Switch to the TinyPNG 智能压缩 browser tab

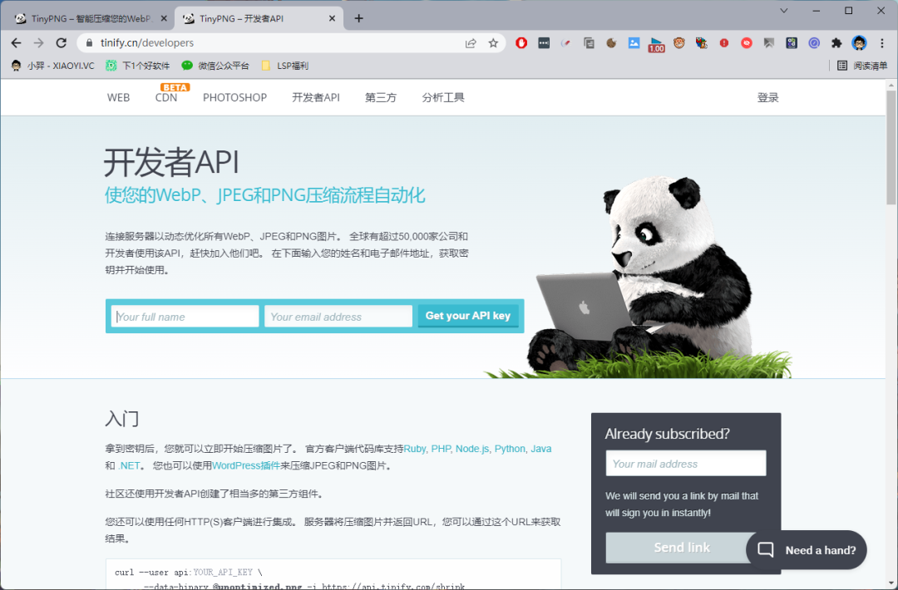(83, 17)
